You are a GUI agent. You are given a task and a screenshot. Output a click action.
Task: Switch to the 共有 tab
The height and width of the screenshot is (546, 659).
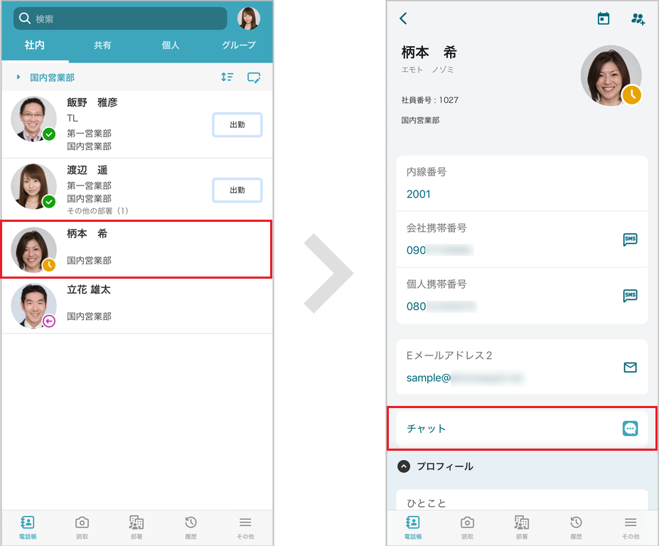coord(102,45)
